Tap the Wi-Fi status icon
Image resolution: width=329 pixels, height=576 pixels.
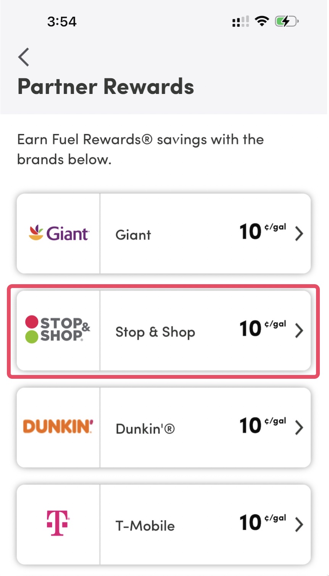(262, 21)
